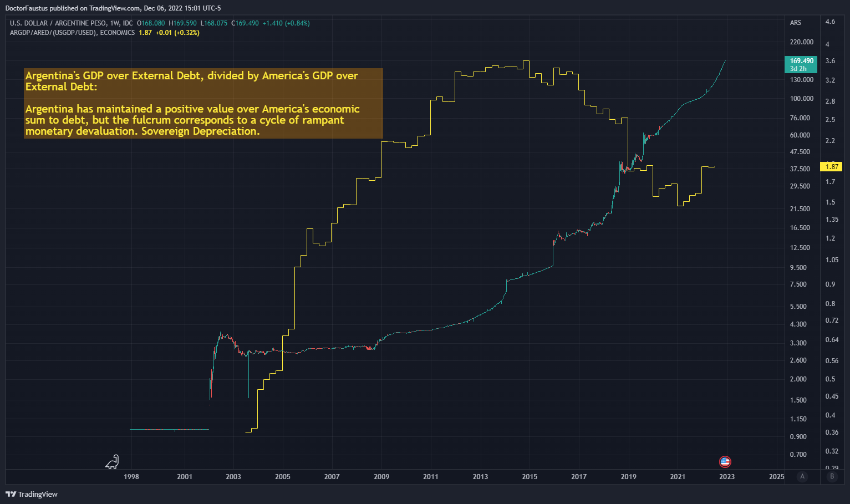Click the 1.150 price axis label
The image size is (850, 504).
(798, 419)
